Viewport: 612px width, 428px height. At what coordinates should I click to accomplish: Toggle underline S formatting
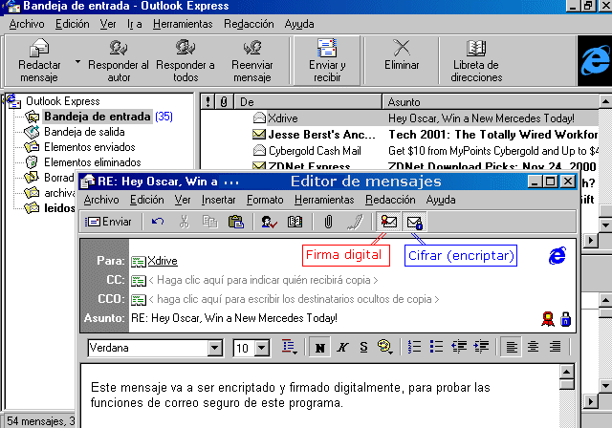point(363,347)
